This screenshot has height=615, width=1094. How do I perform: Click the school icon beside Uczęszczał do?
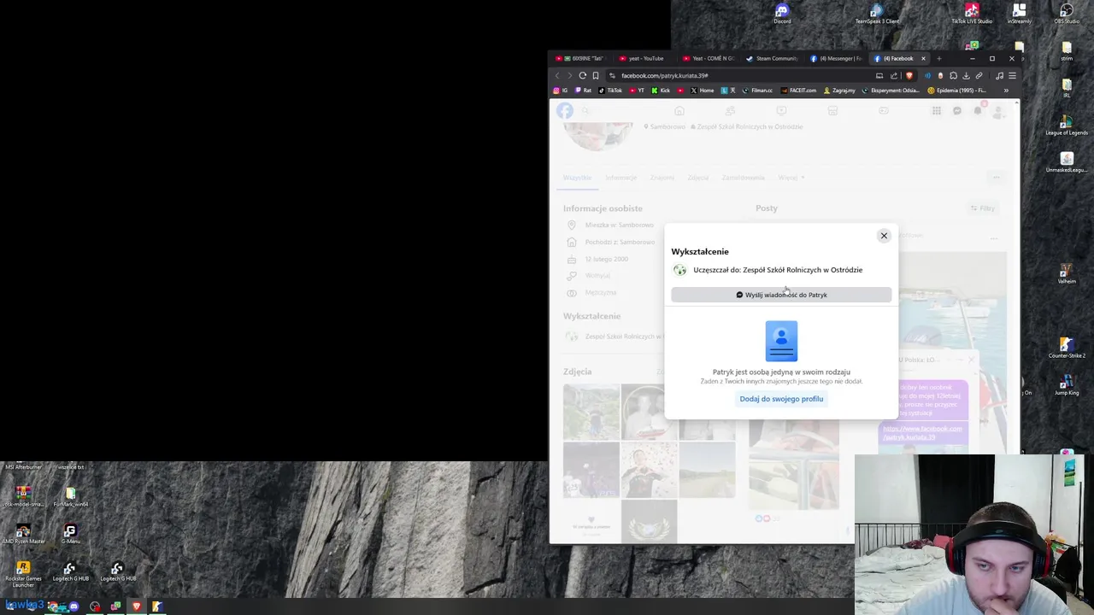pos(679,270)
